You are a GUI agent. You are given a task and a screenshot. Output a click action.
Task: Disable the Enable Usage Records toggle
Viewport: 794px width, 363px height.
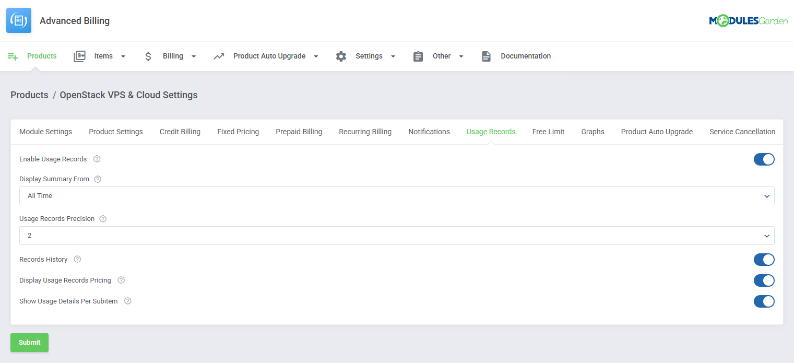point(764,159)
